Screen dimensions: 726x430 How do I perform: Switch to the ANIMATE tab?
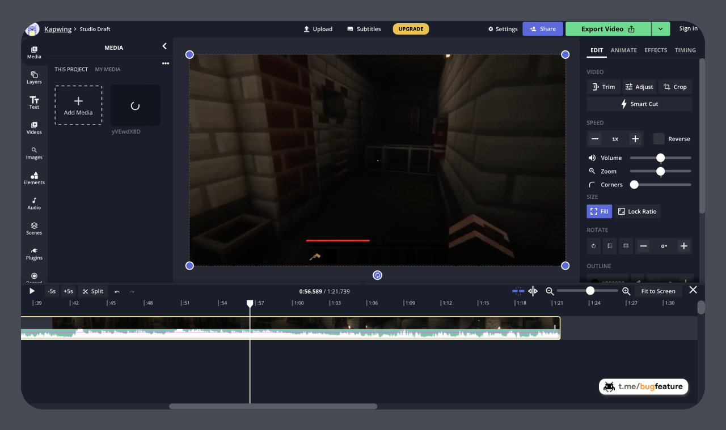[623, 50]
